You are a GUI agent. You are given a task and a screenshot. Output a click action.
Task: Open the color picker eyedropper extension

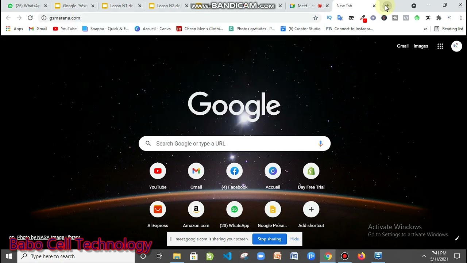coord(363,18)
